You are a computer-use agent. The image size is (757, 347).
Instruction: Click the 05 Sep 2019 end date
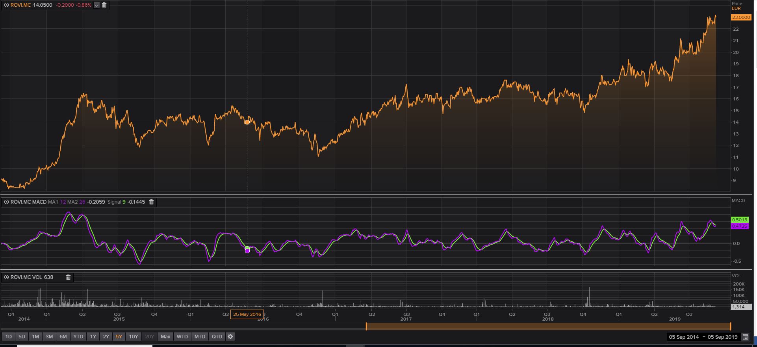tap(722, 337)
